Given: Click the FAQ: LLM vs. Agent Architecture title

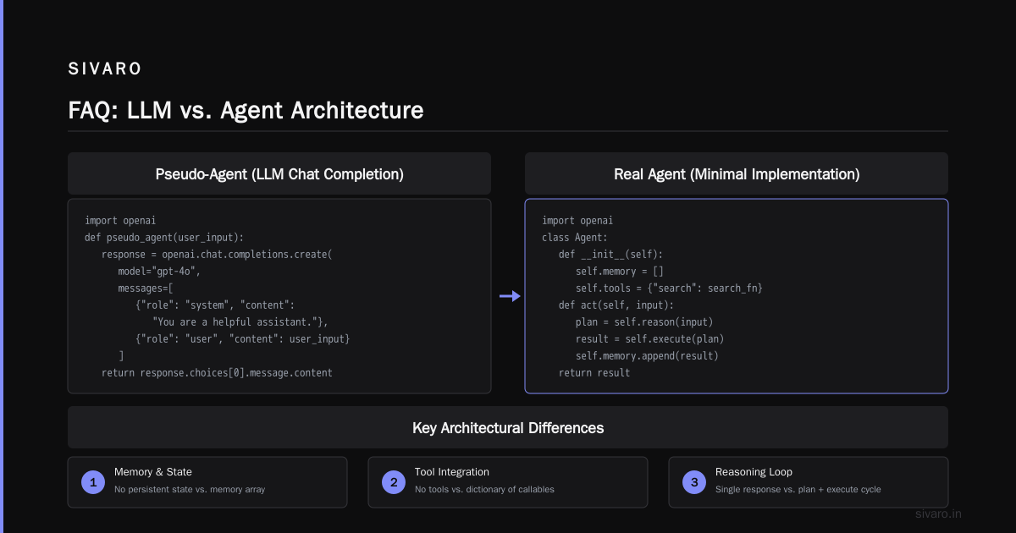Looking at the screenshot, I should click(x=246, y=110).
